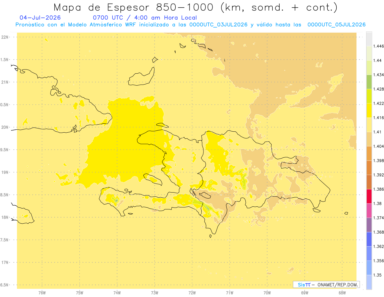Select the '68W' longitude axis label
The image size is (384, 297).
342,293
